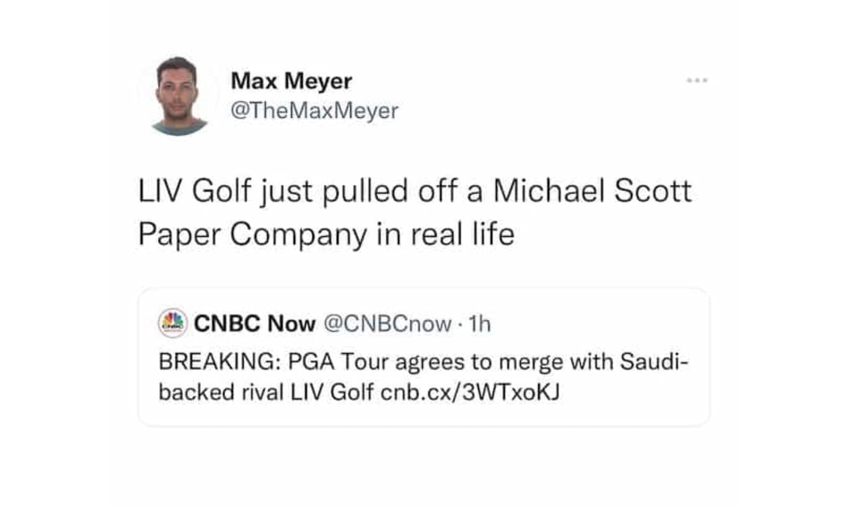Viewport: 853px width, 507px height.
Task: Open the cnb.cx/3WTxoKJ link
Action: [470, 393]
